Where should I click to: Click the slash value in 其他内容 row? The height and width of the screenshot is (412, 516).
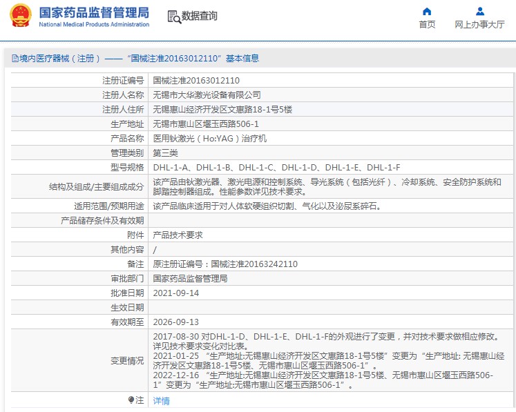pos(155,250)
